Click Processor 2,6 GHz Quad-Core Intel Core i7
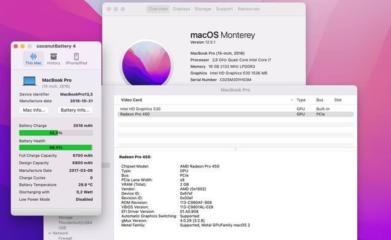This screenshot has width=391, height=240. tap(231, 60)
